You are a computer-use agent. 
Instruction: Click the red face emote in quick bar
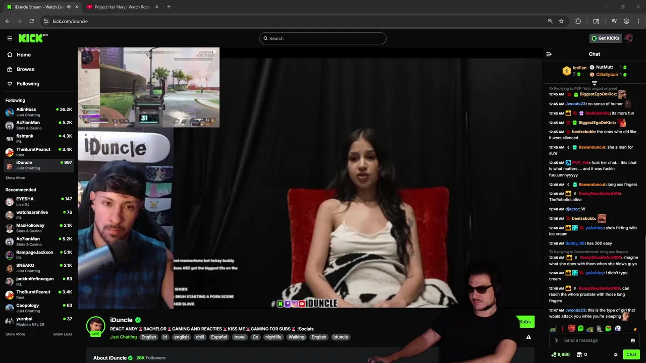coord(571,329)
